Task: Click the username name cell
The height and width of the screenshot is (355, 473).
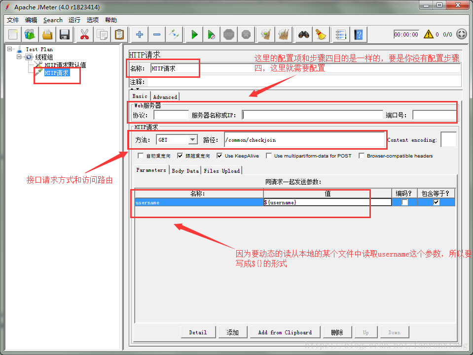Action: (199, 202)
